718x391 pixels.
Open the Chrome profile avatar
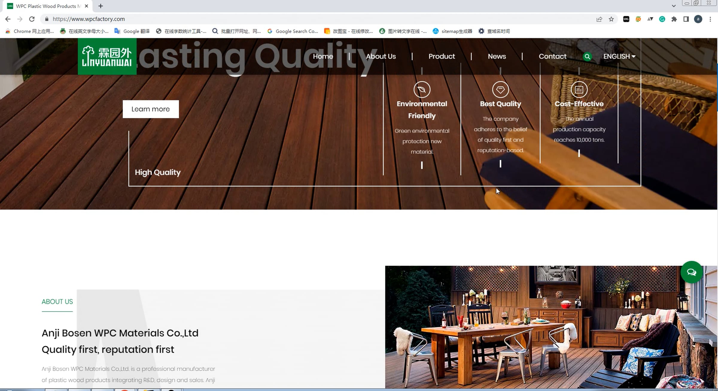click(698, 19)
